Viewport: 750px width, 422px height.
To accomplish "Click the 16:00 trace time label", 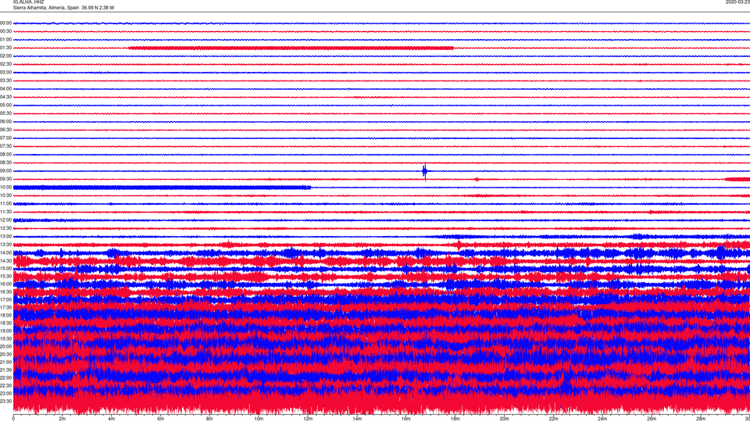I will coord(5,284).
